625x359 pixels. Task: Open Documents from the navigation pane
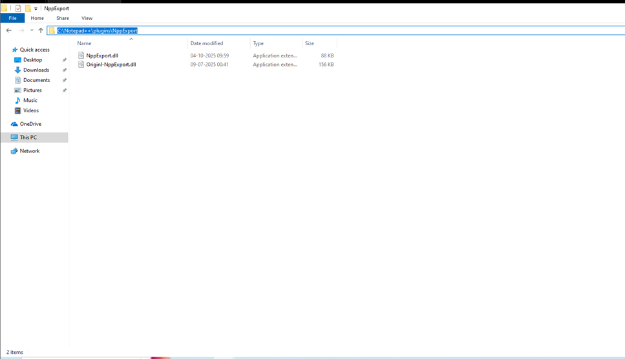click(x=36, y=80)
